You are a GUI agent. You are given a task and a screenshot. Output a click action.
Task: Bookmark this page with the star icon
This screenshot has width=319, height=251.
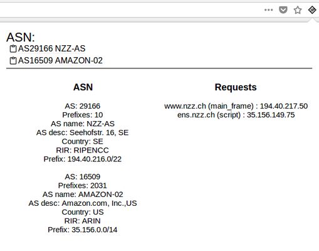(x=298, y=10)
